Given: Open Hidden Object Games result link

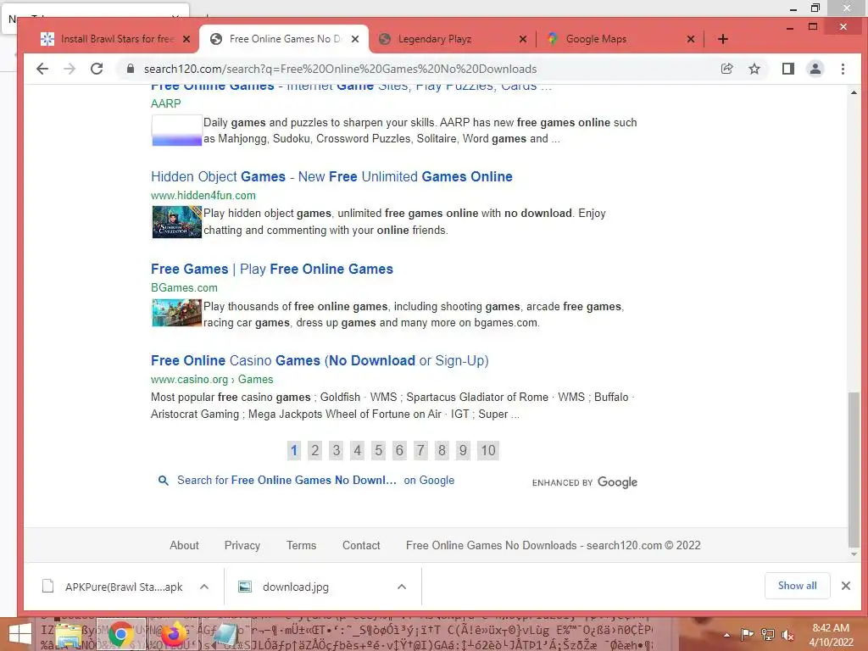Looking at the screenshot, I should pyautogui.click(x=331, y=176).
